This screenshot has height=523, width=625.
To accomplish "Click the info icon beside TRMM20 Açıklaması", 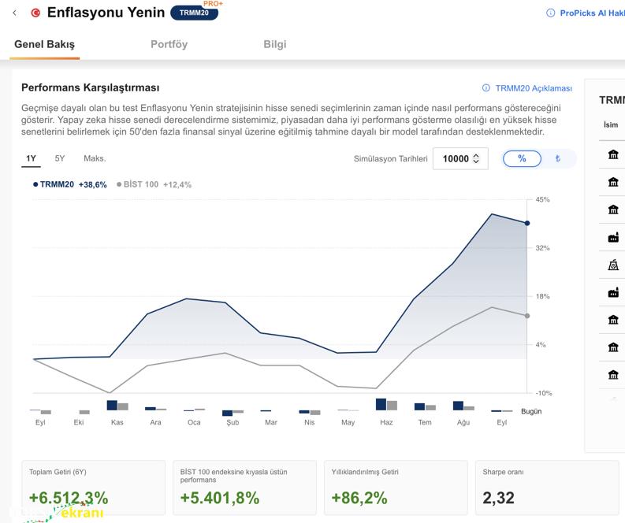I will click(485, 87).
